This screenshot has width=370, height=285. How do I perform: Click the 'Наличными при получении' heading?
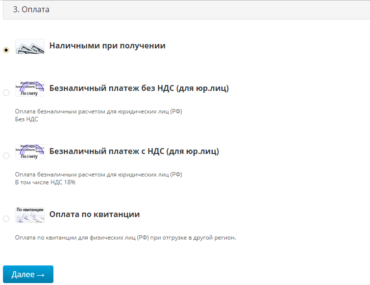tap(107, 46)
